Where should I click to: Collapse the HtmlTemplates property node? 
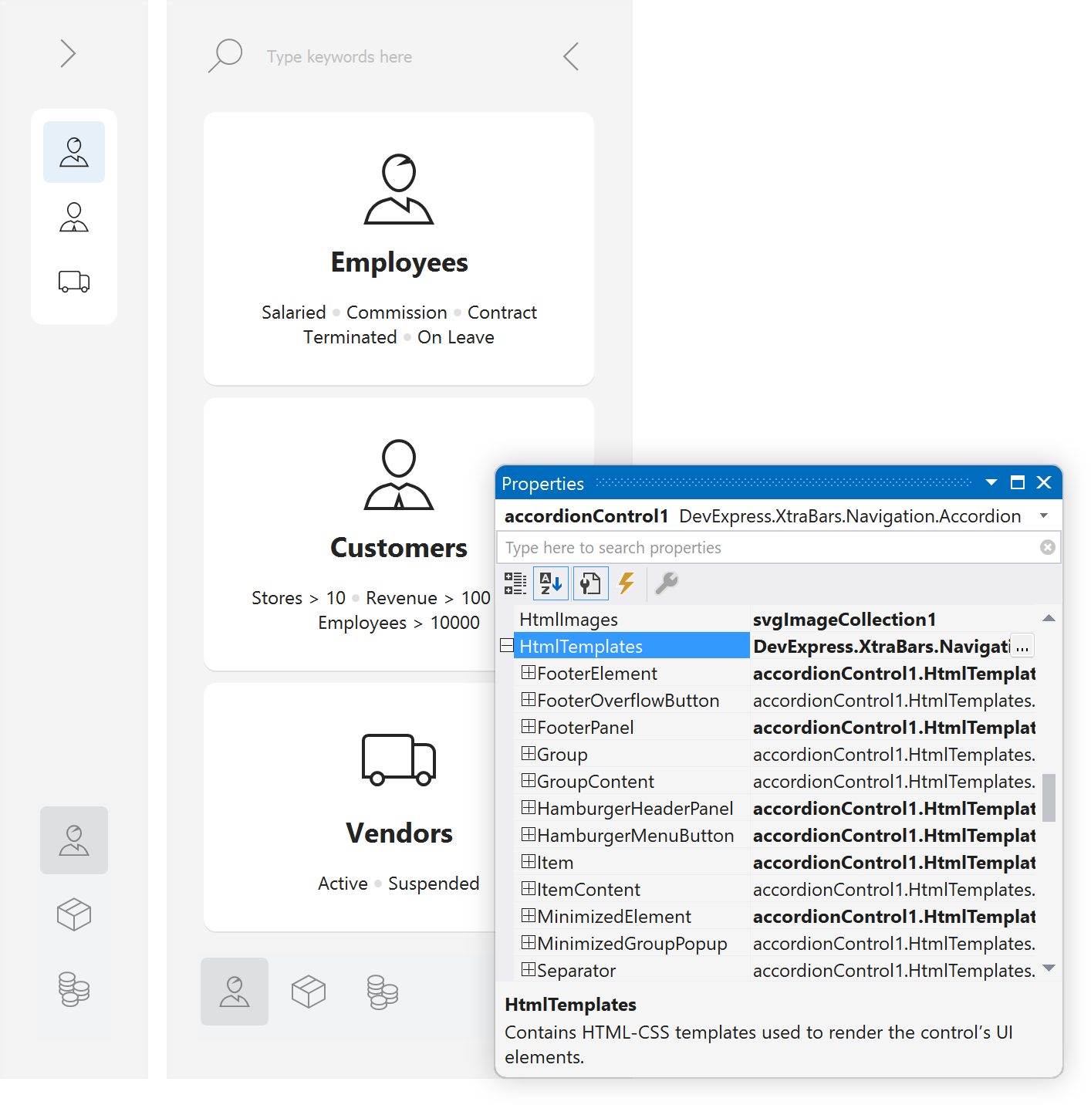[506, 646]
